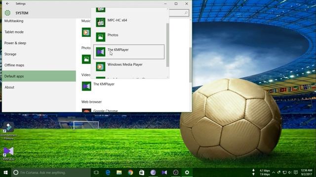The width and height of the screenshot is (316, 177).
Task: Select The KMPlayer in app picker
Action: [x=129, y=52]
